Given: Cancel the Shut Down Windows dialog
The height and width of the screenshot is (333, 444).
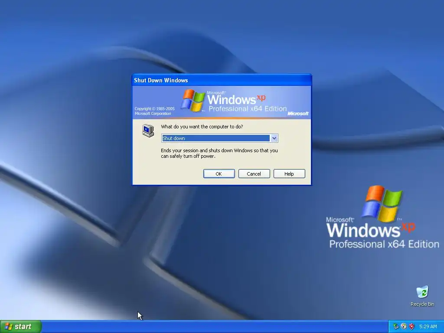Looking at the screenshot, I should (254, 173).
